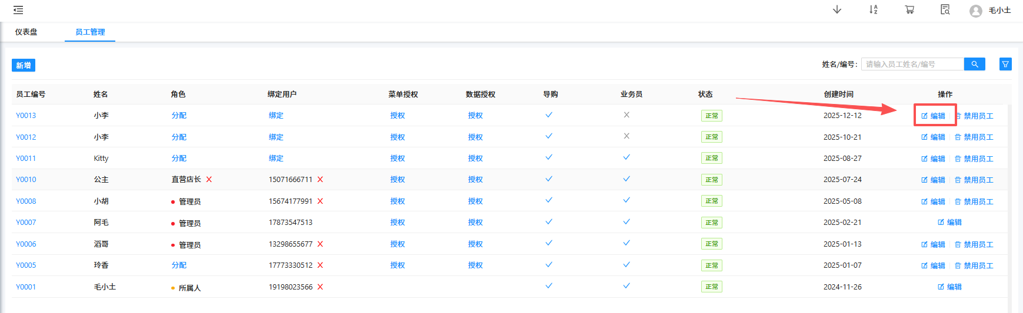
Task: Click the download arrow icon in header
Action: coord(837,10)
